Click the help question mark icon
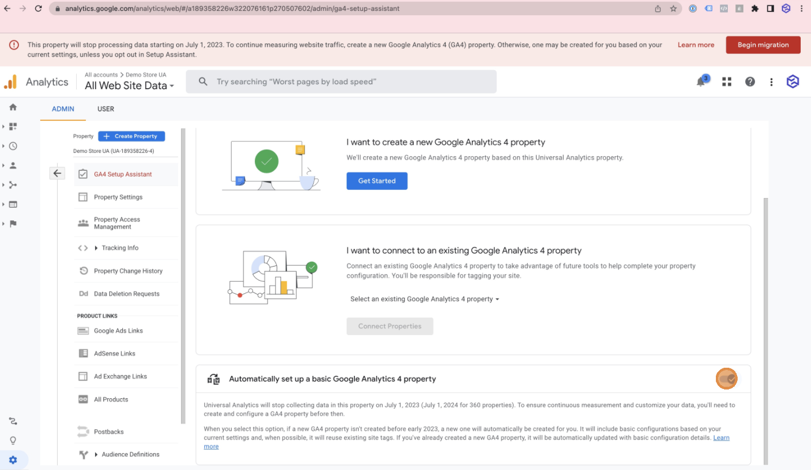The width and height of the screenshot is (811, 470). tap(750, 82)
